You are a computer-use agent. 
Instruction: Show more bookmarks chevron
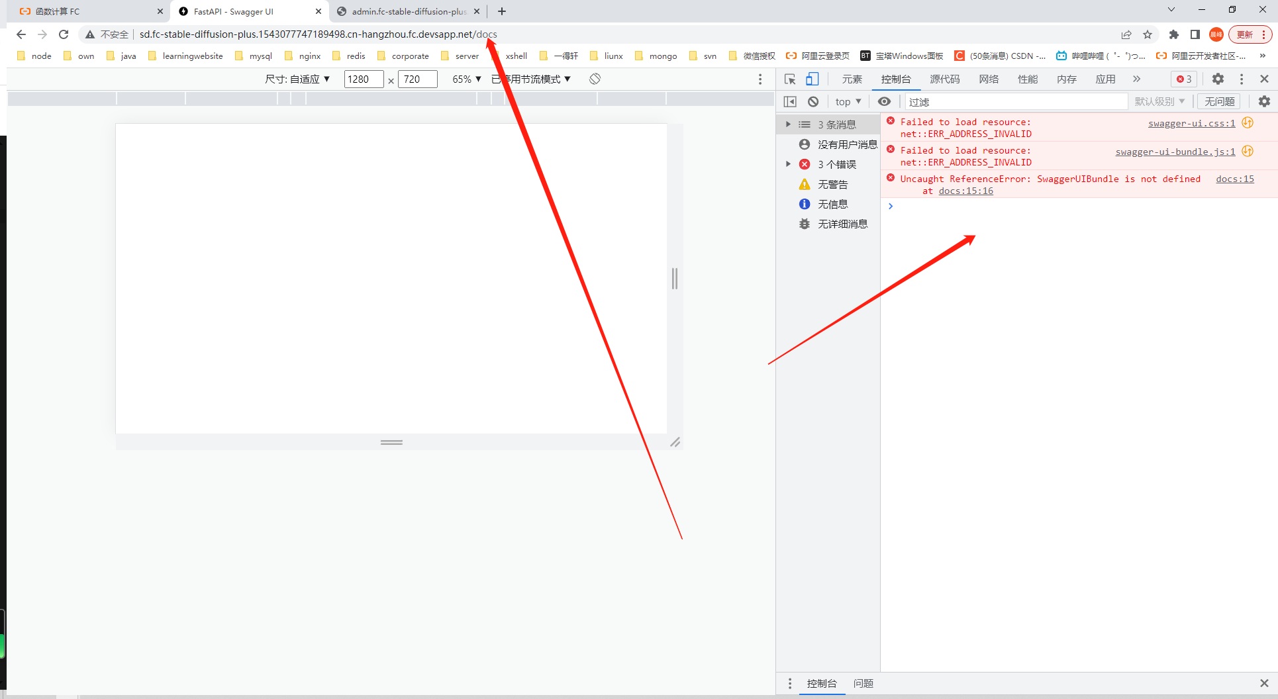point(1263,56)
